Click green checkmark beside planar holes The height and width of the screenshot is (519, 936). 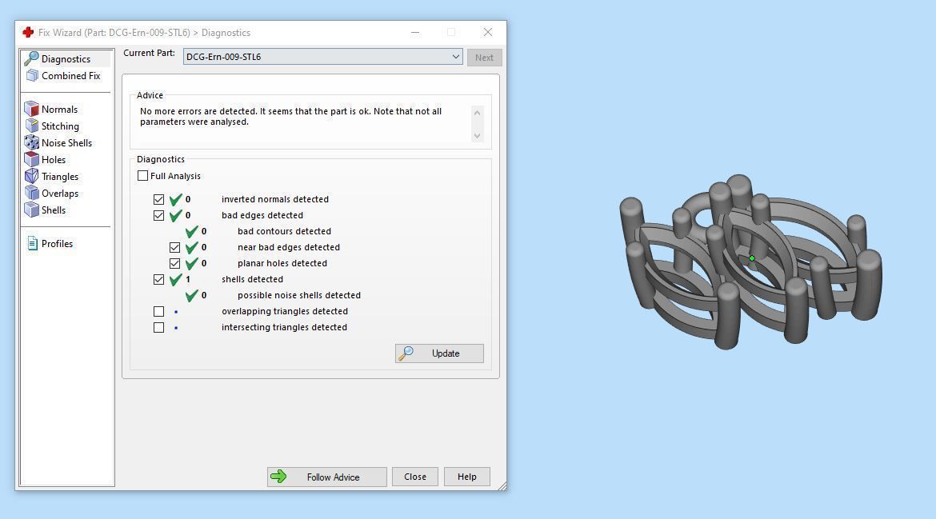pos(192,264)
